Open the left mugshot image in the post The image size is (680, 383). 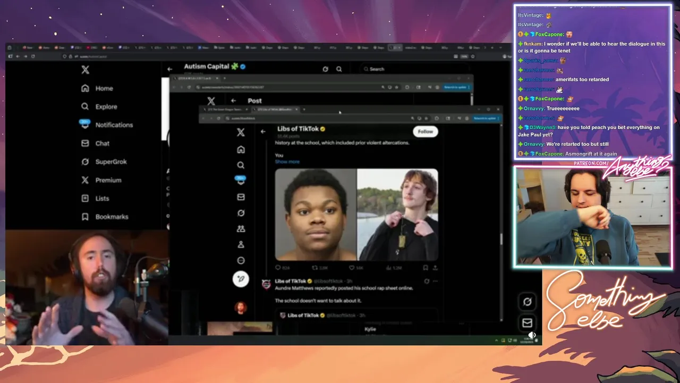coord(316,215)
